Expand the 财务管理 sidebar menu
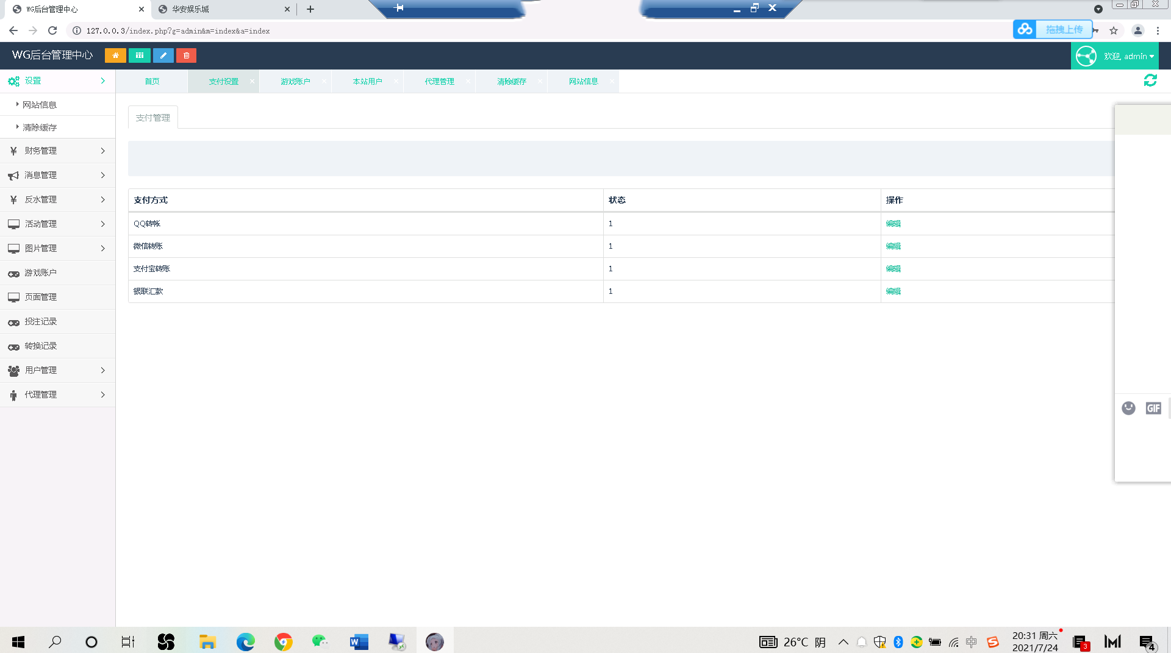Screen dimensions: 1171x653 click(x=57, y=151)
